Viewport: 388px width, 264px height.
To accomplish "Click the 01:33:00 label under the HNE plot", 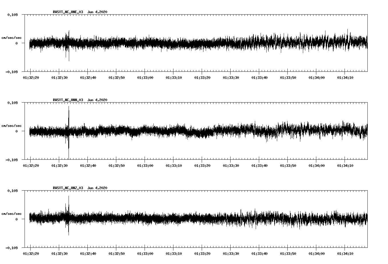I will (x=145, y=77).
